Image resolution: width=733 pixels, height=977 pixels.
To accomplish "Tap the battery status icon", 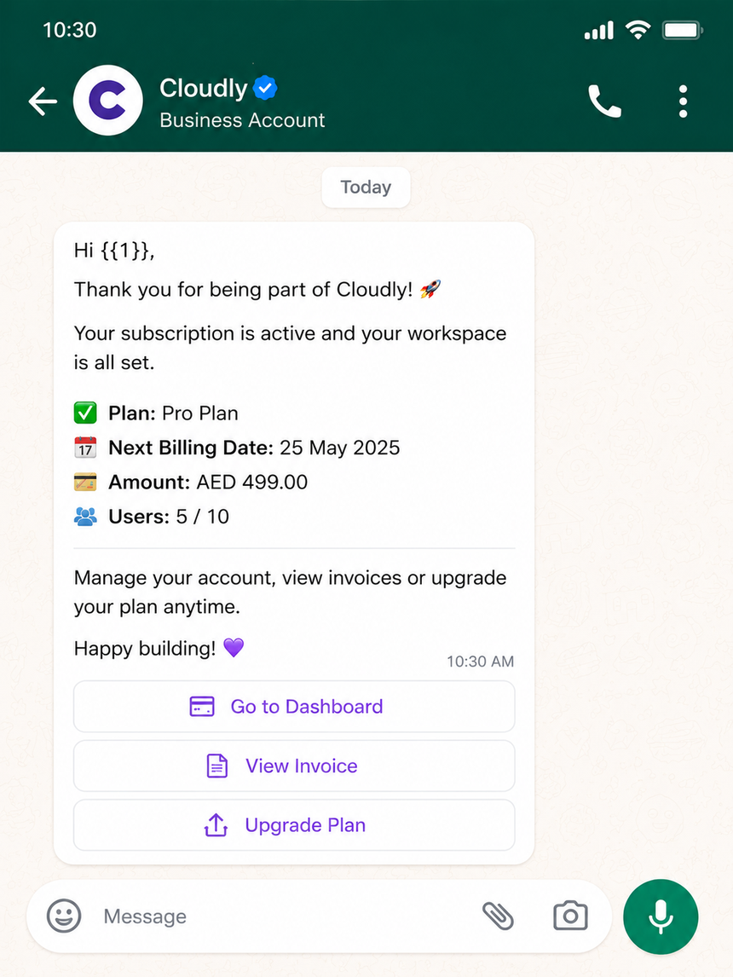I will (683, 30).
